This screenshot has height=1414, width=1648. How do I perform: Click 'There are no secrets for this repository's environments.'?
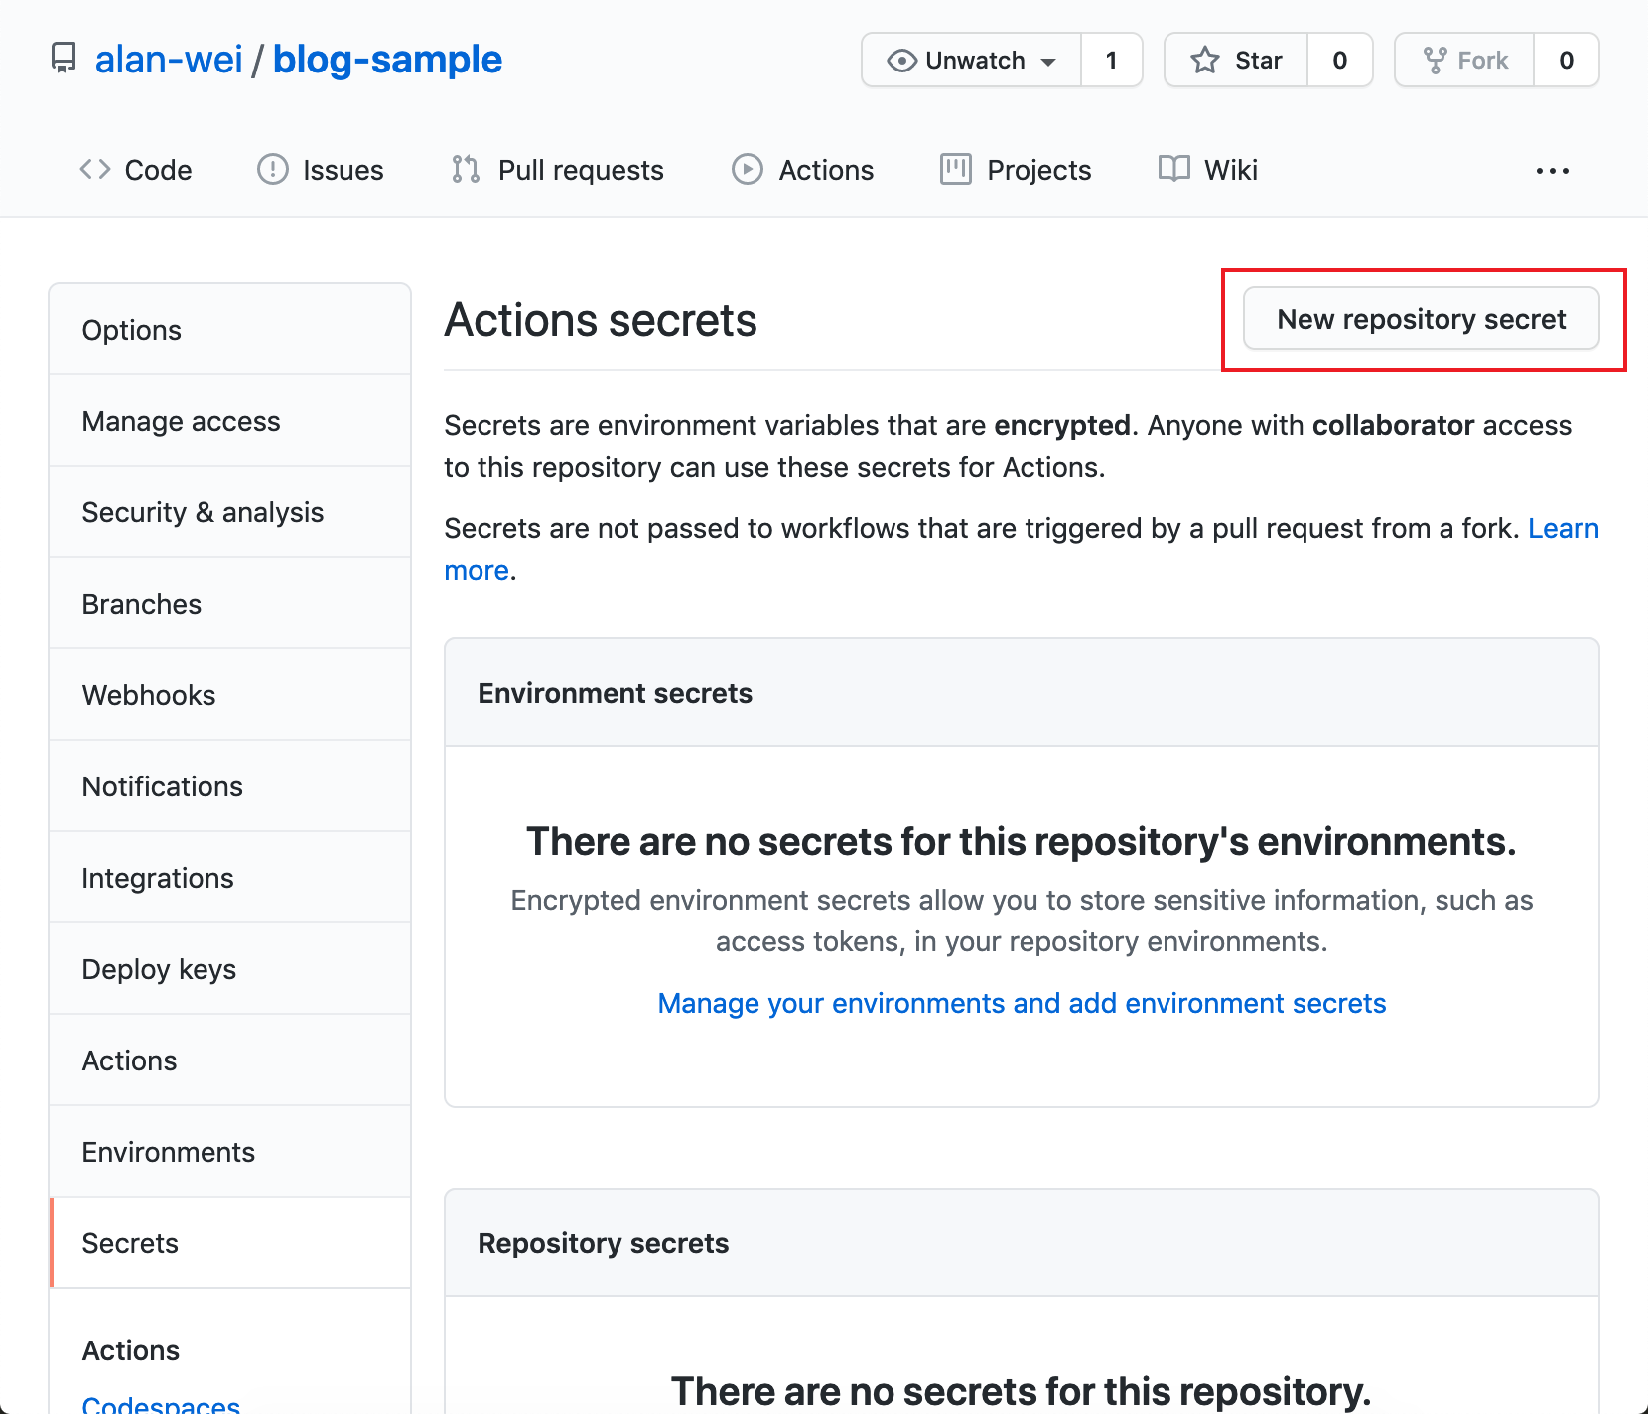click(1022, 841)
